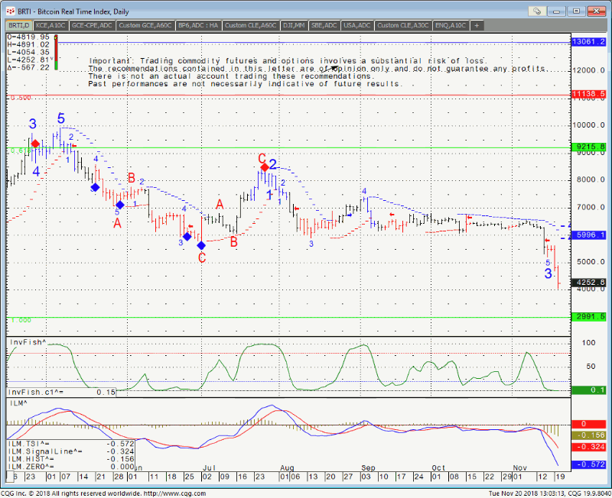612x498 pixels.
Task: Click the blue -0.572 ILM value tag
Action: coord(588,464)
